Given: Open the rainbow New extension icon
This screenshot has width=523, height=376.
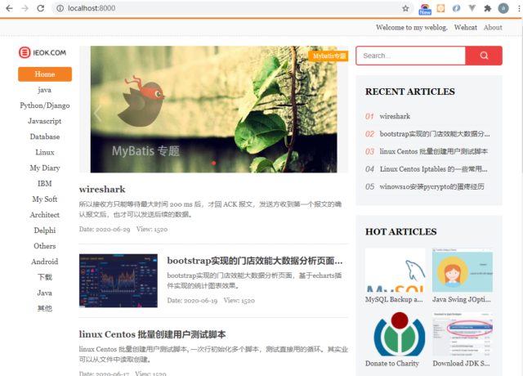Looking at the screenshot, I should pyautogui.click(x=425, y=9).
